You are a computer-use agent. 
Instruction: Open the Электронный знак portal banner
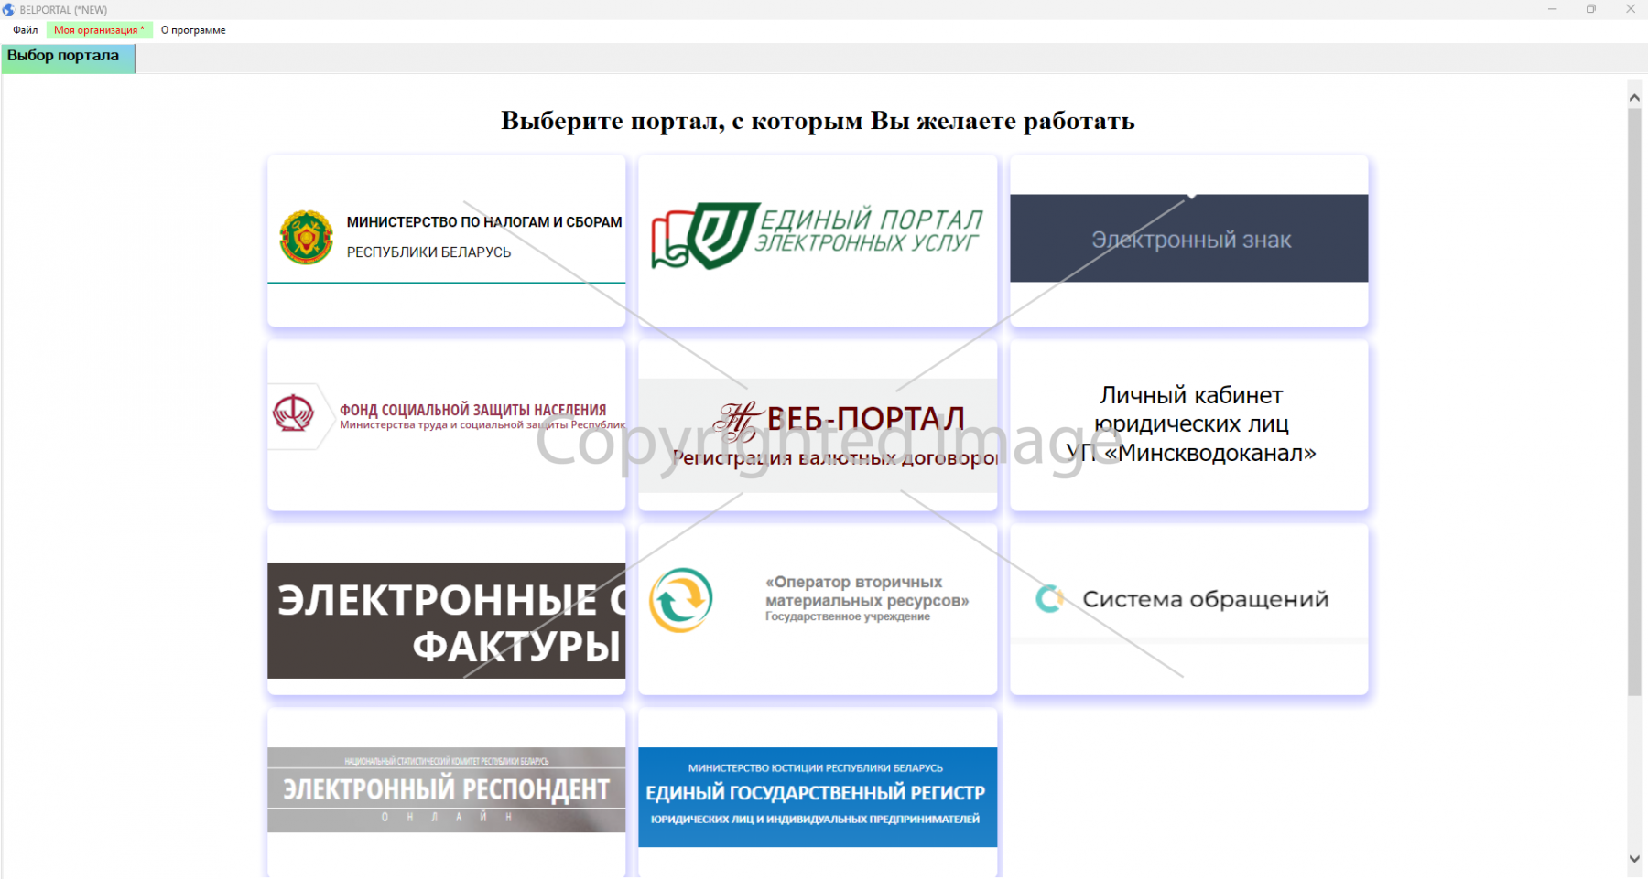(1188, 239)
